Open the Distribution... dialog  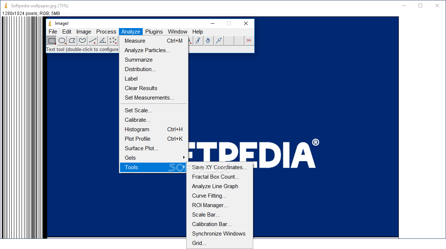point(154,69)
